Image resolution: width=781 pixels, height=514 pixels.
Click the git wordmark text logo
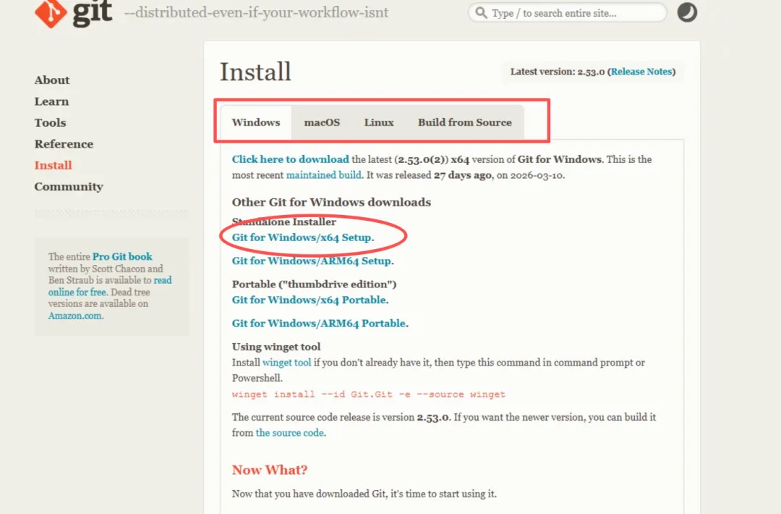point(93,13)
